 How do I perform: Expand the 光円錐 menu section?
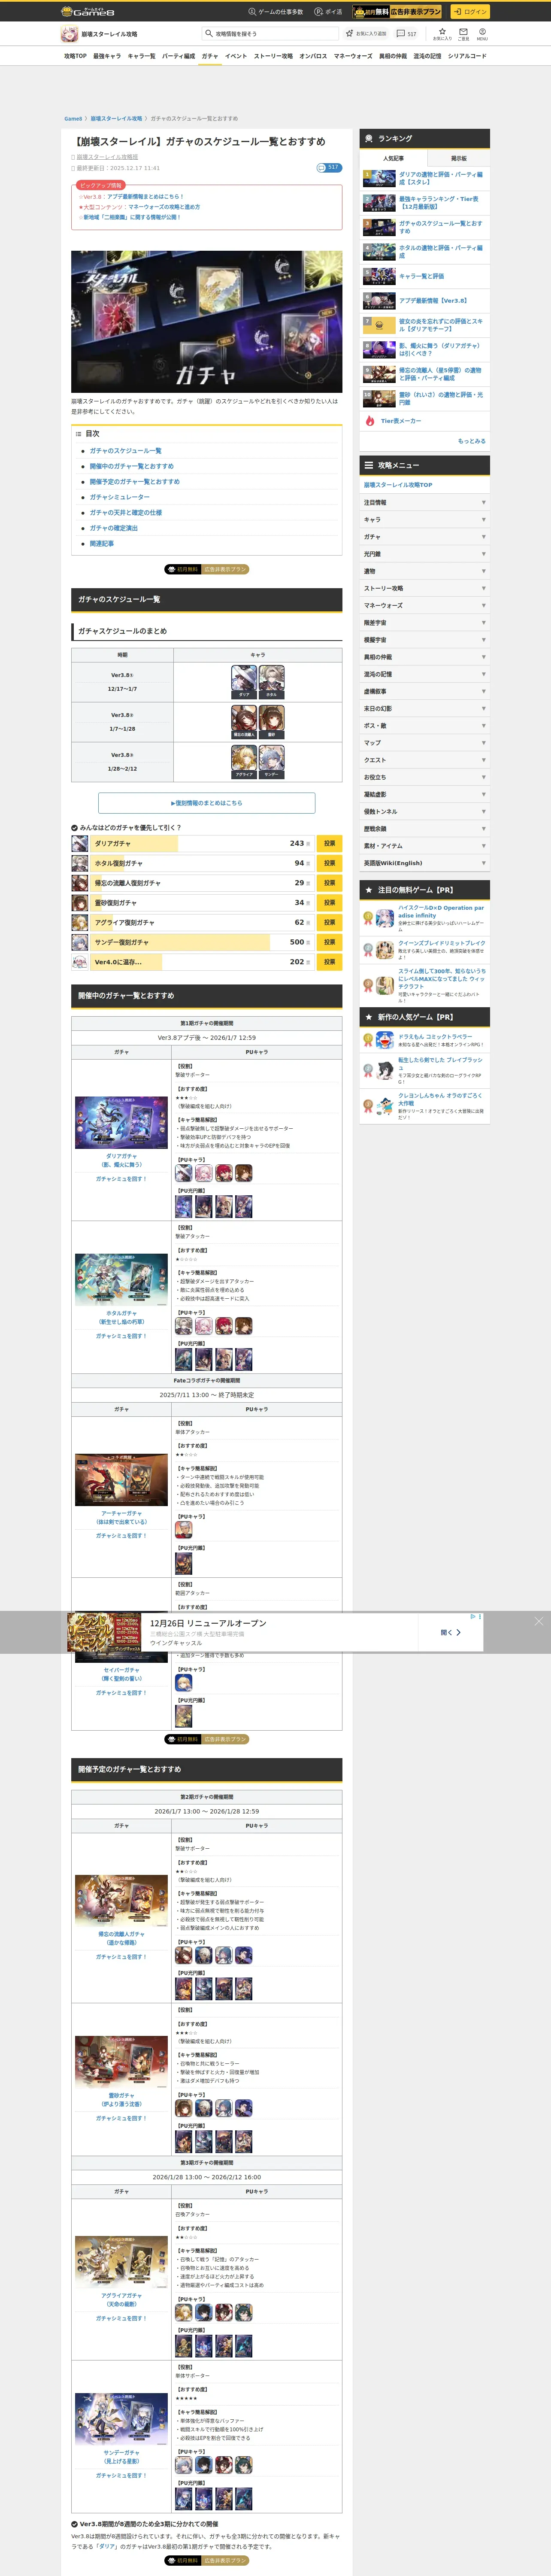[425, 554]
